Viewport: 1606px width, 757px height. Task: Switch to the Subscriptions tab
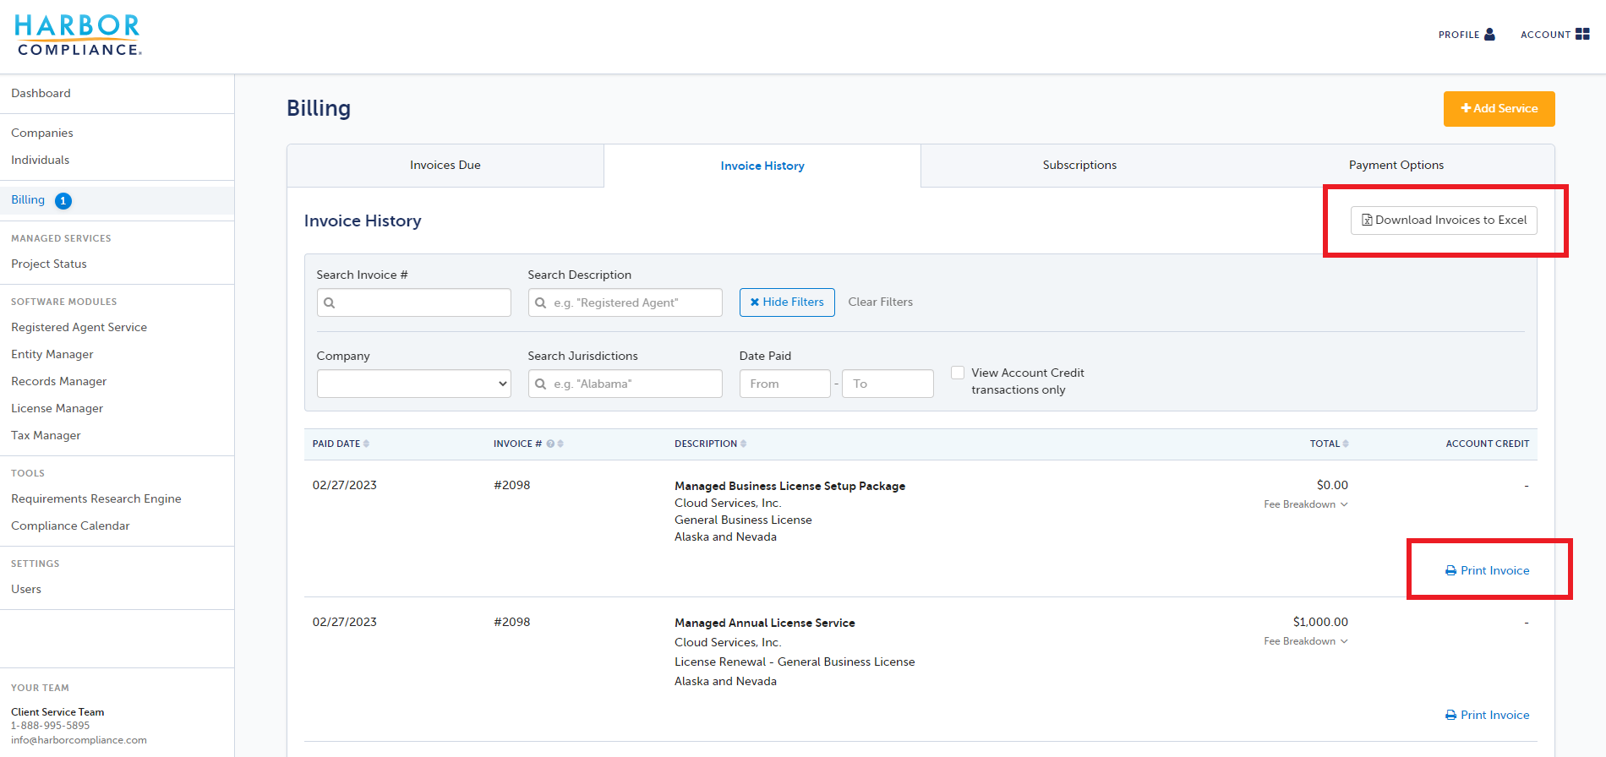pyautogui.click(x=1079, y=166)
